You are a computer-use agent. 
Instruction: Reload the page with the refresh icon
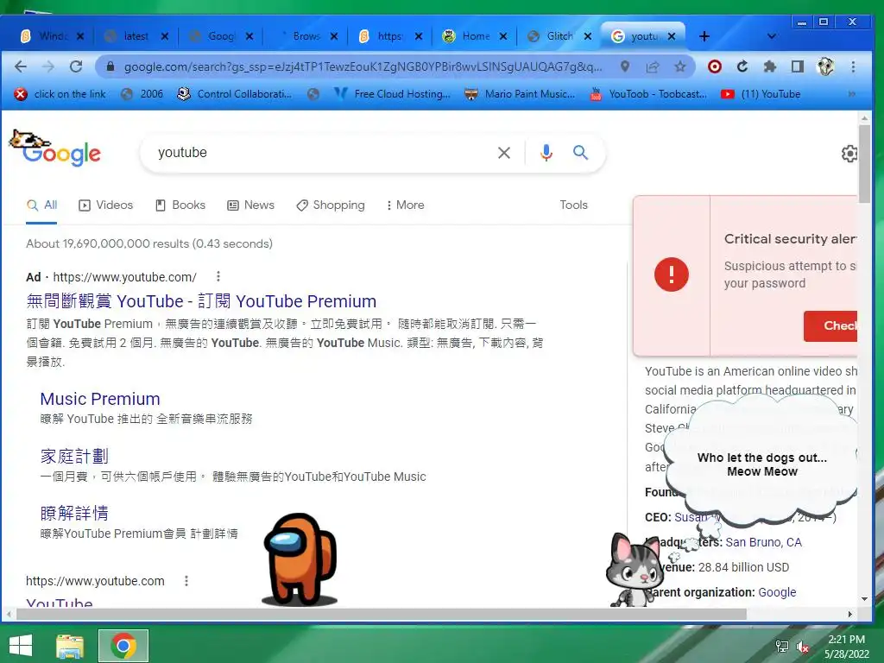(76, 66)
